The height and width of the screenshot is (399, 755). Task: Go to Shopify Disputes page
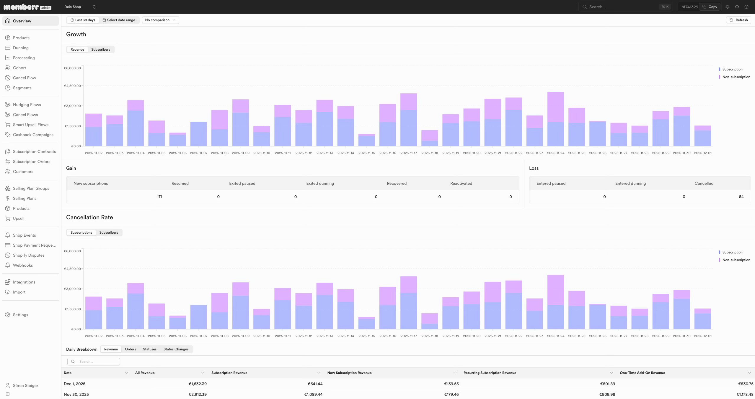click(29, 255)
